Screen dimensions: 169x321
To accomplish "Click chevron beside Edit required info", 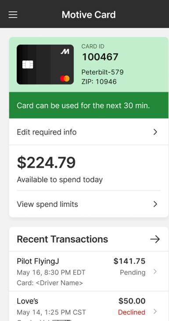I will (155, 132).
